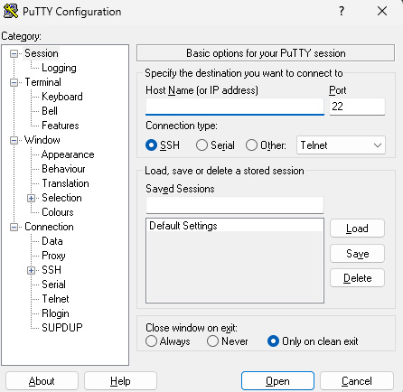Click the question mark help icon

(x=342, y=11)
